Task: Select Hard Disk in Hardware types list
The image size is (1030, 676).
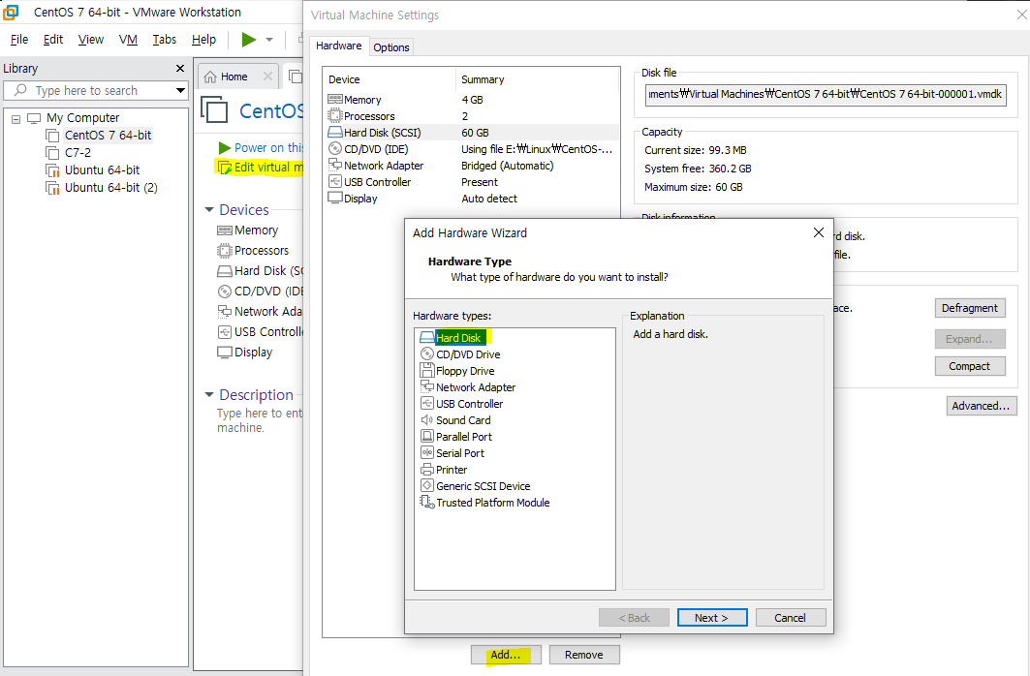Action: pyautogui.click(x=458, y=338)
